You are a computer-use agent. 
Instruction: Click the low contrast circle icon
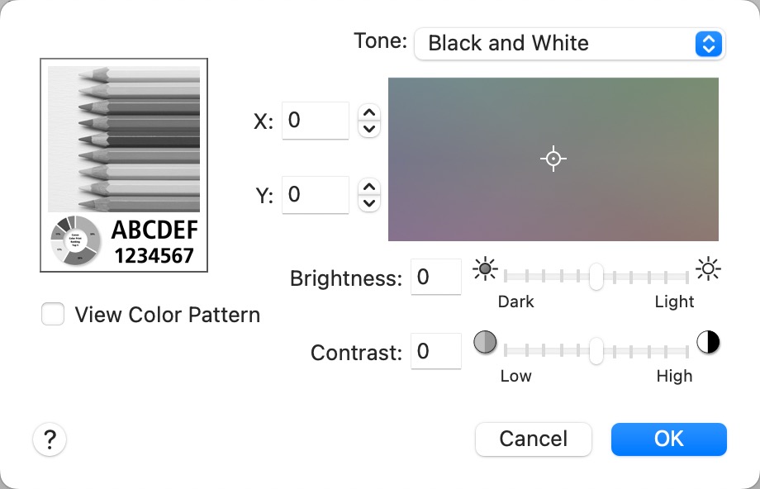pos(485,342)
